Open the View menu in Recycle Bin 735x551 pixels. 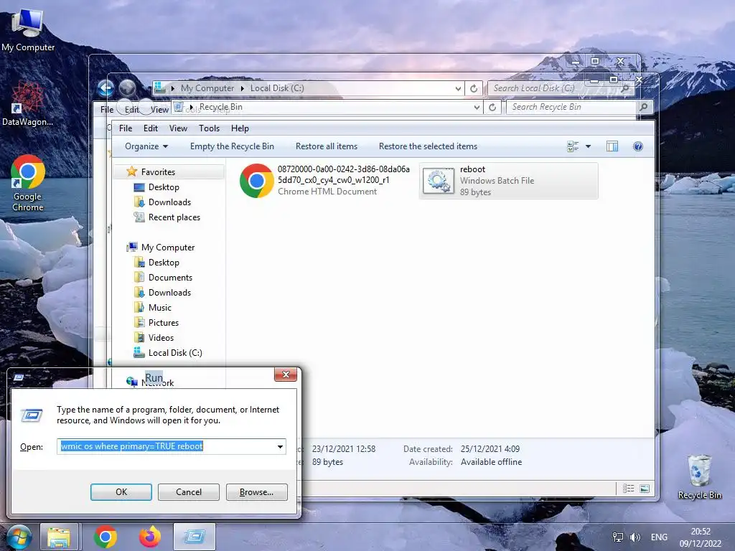178,128
